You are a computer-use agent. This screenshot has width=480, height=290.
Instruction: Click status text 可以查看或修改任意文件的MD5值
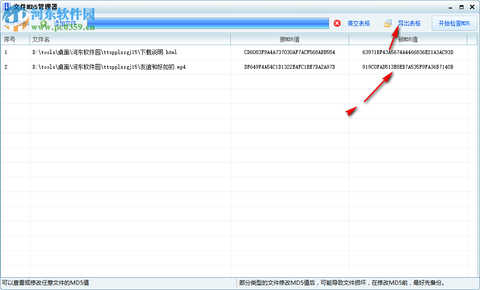pyautogui.click(x=45, y=282)
